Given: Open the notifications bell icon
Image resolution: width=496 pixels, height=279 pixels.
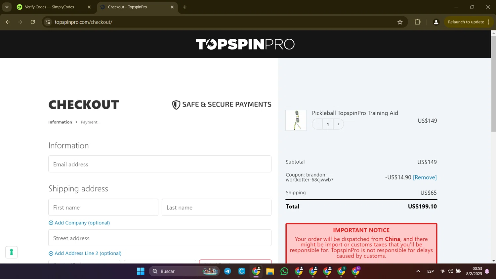Looking at the screenshot, I should tap(487, 271).
